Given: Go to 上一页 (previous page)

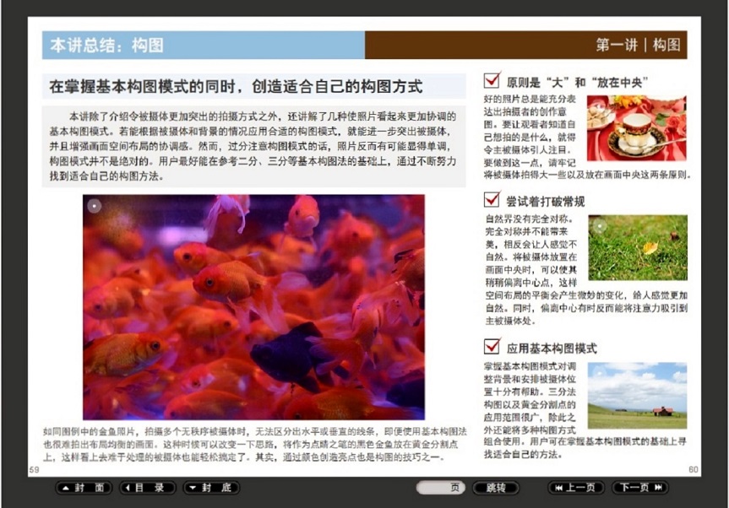Looking at the screenshot, I should pos(575,488).
